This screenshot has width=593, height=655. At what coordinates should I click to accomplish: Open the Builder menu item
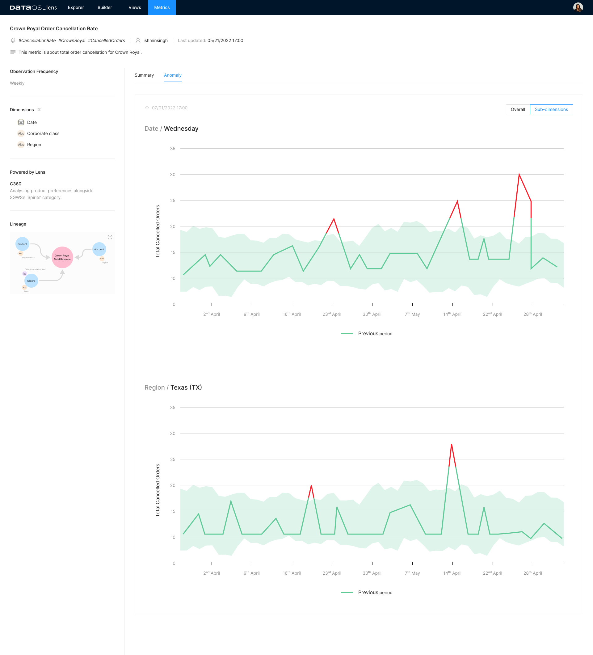[105, 7]
